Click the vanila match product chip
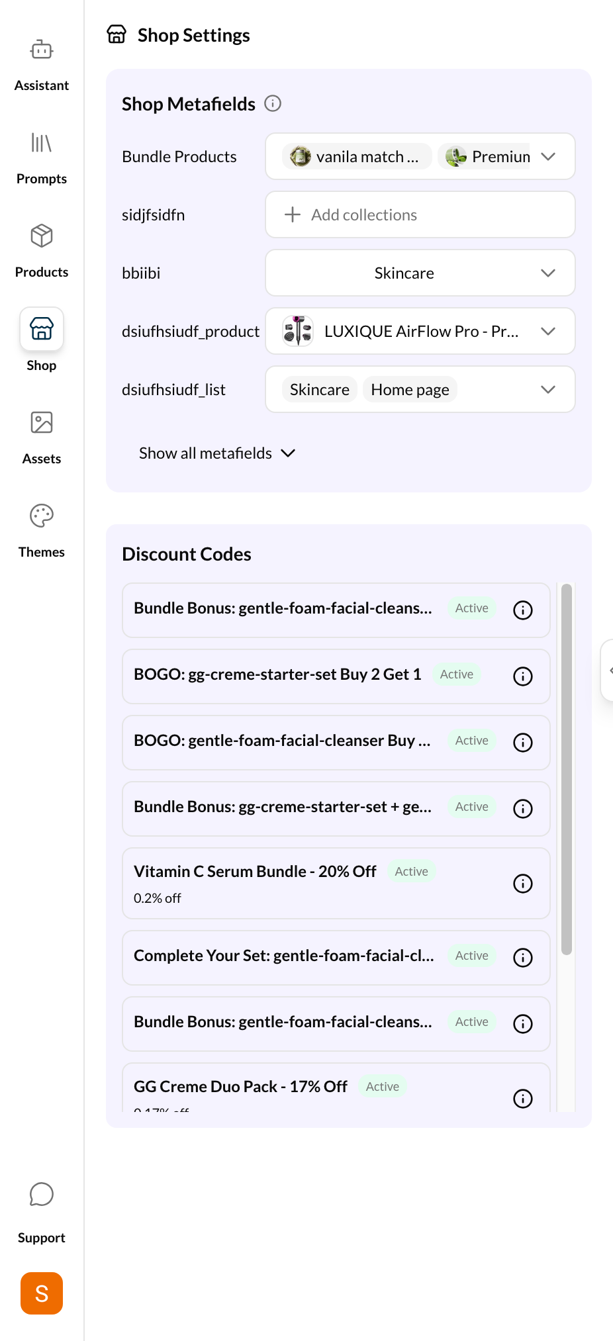The height and width of the screenshot is (1341, 613). point(357,156)
